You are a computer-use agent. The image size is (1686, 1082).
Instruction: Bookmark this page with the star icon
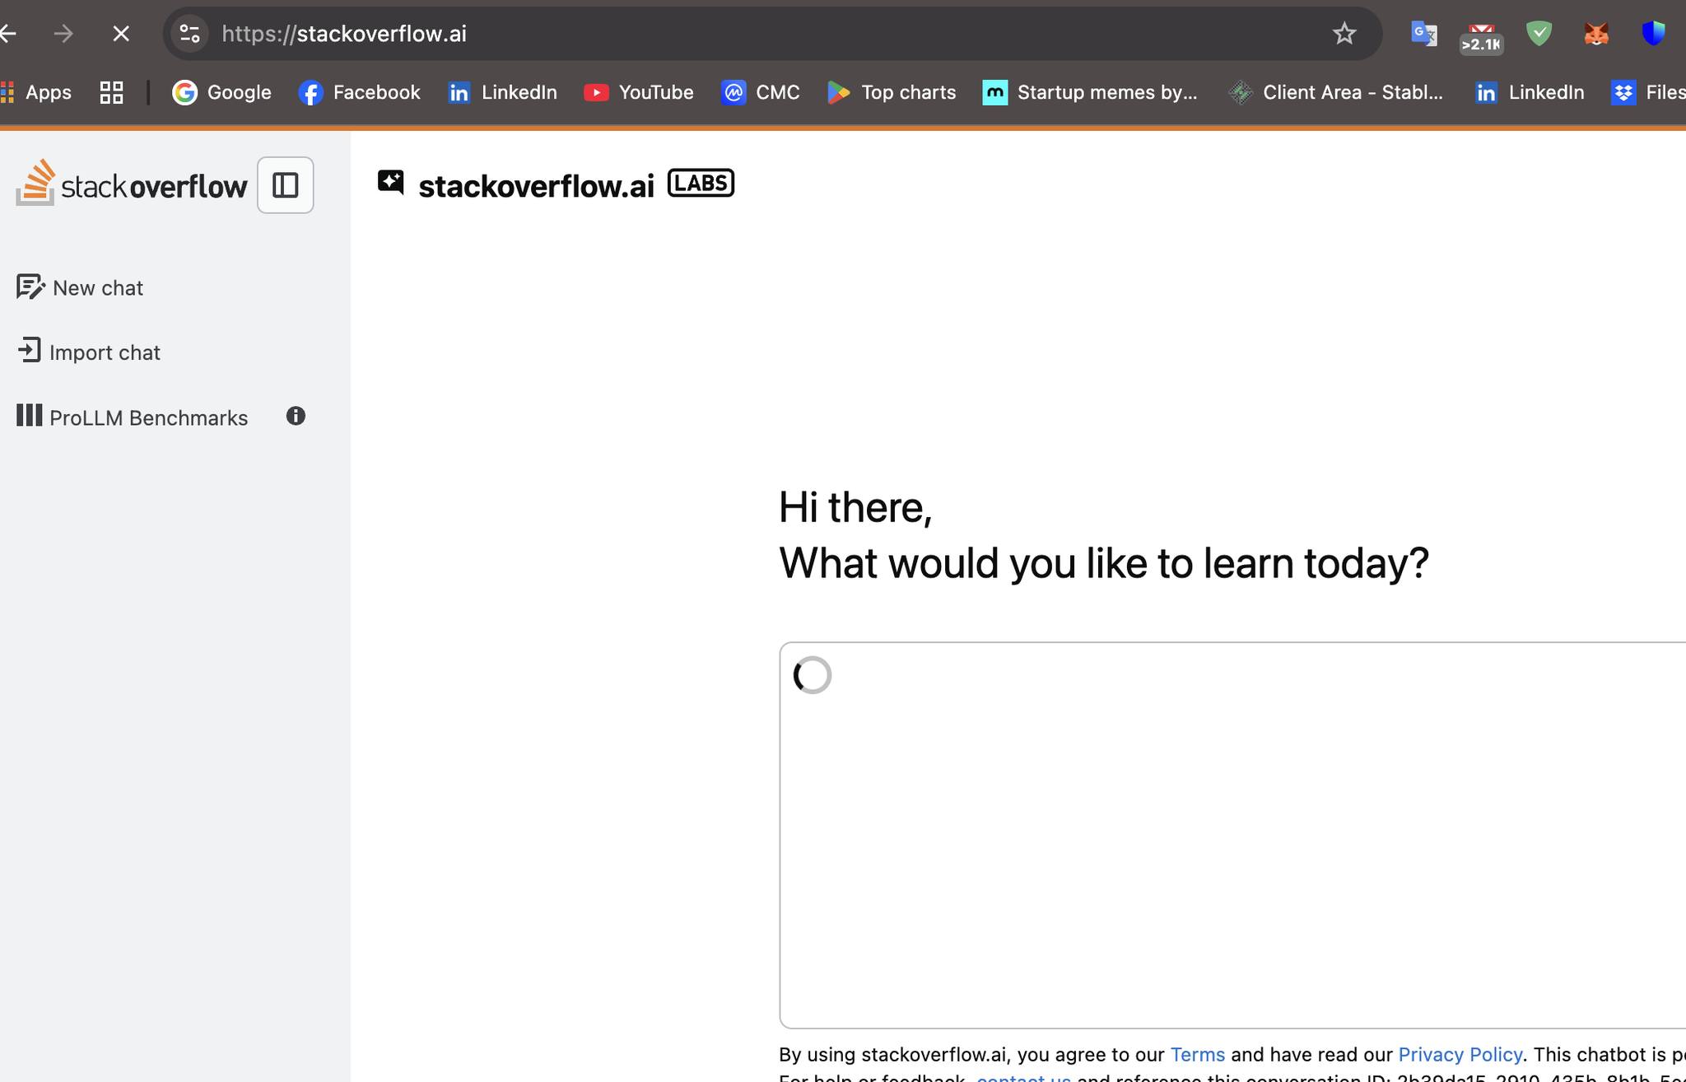point(1344,34)
